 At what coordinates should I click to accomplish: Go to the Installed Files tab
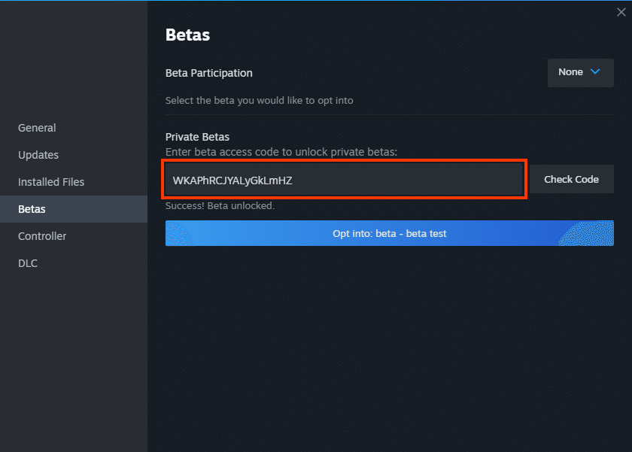tap(74, 182)
